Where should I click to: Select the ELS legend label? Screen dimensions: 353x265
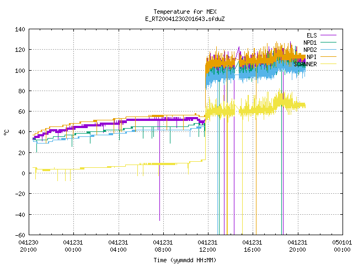[x=312, y=35]
